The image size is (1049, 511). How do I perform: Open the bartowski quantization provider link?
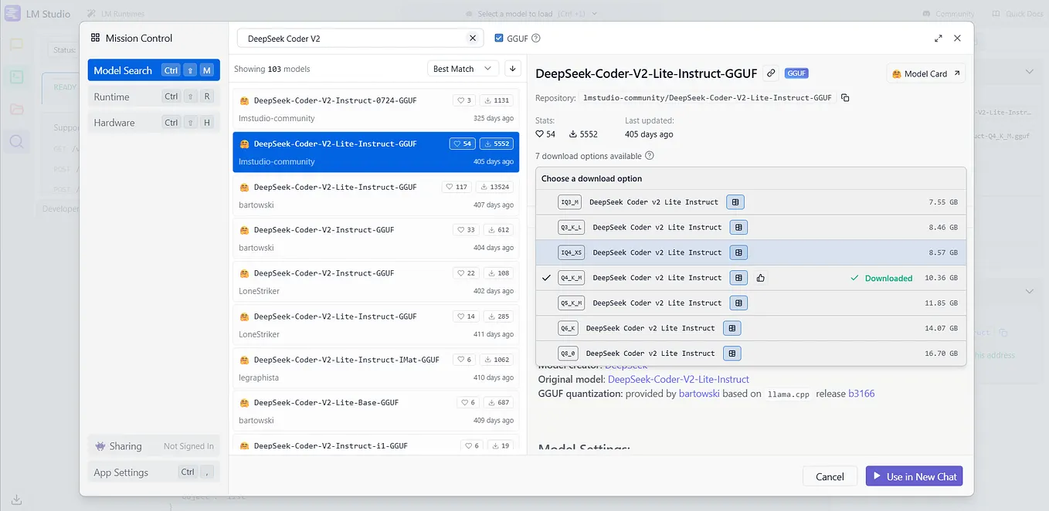tap(698, 393)
